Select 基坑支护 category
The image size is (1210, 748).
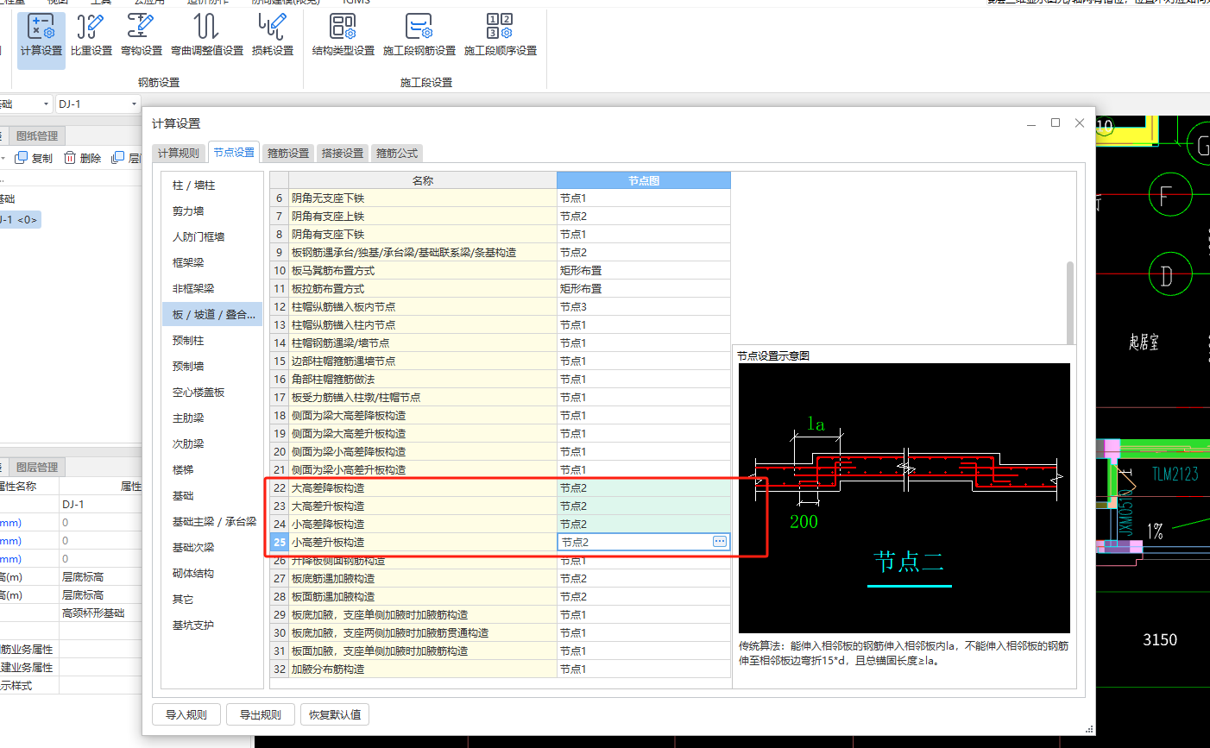(211, 625)
